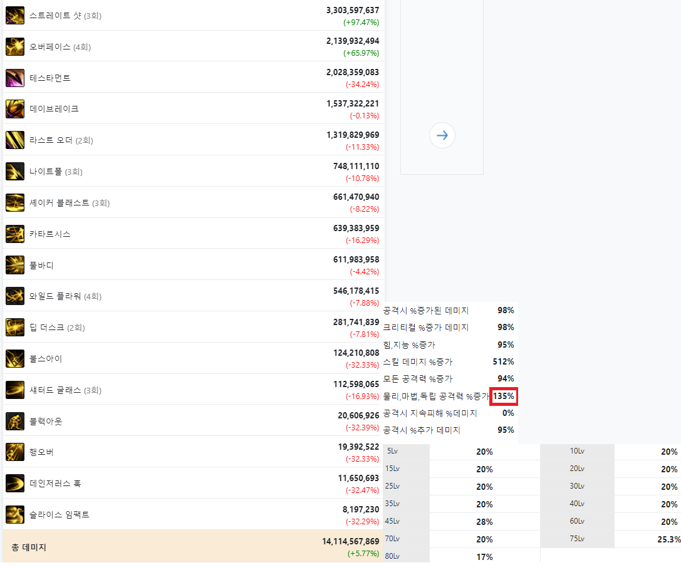Image resolution: width=681 pixels, height=570 pixels.
Task: Click the 딥 더스크 skill icon
Action: (x=15, y=328)
